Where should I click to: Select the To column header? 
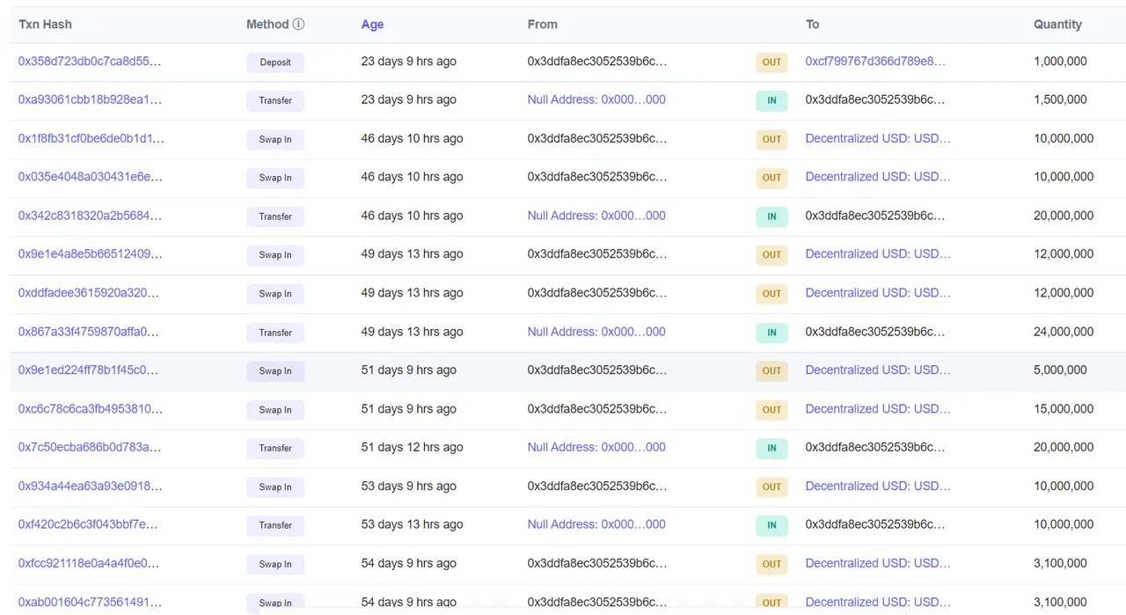(x=812, y=24)
